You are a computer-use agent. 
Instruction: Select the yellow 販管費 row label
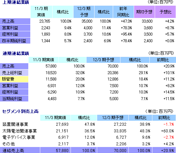tap(14, 79)
